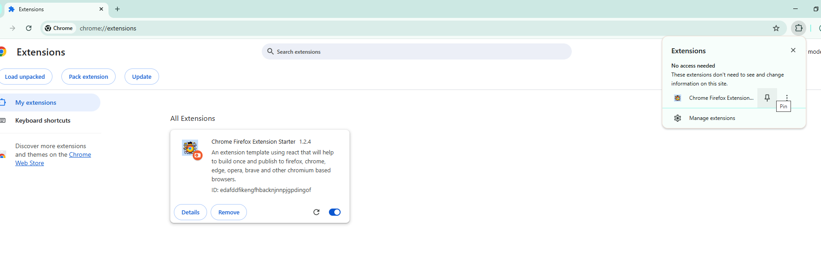The image size is (821, 273).
Task: Select the Extensions browser tab
Action: pyautogui.click(x=56, y=9)
